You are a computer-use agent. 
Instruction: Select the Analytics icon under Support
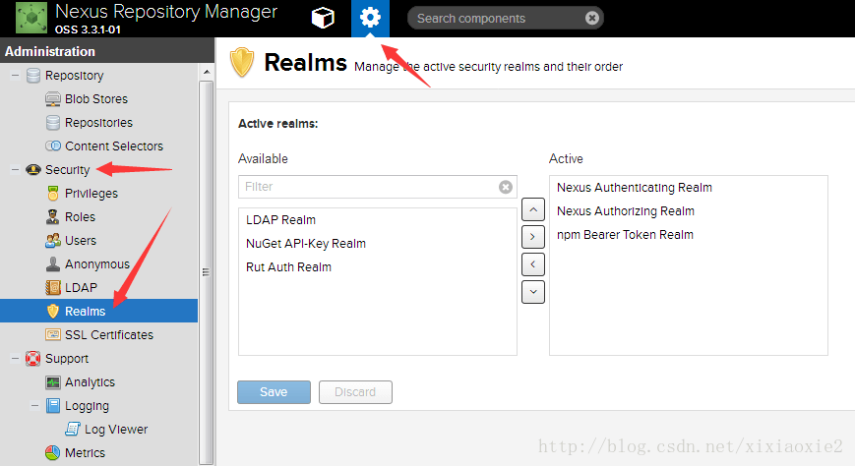[53, 382]
